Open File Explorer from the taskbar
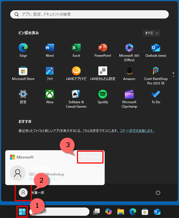 coord(121,212)
